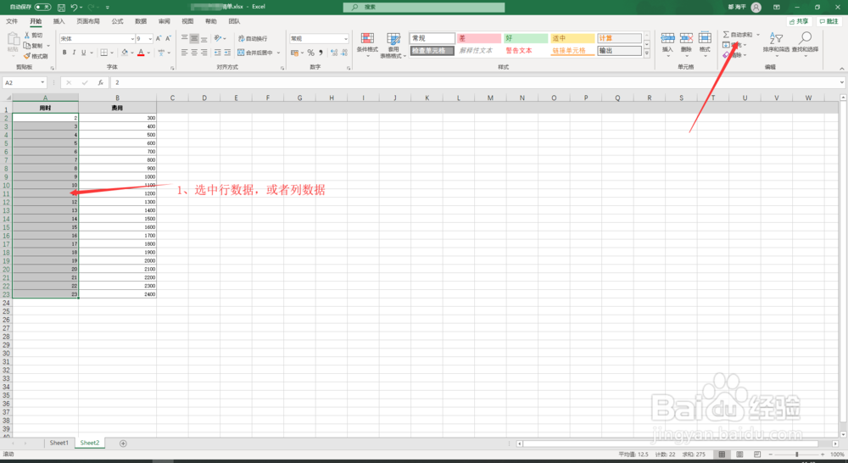Apply red font color A

click(x=141, y=53)
